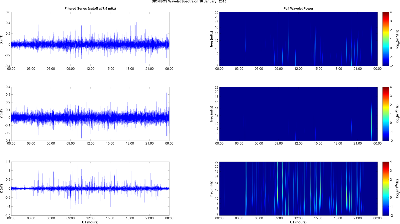Screen dimensions: 400x224
Task: Click the 09:00 tick under the Z series plot
Action: 71,218
